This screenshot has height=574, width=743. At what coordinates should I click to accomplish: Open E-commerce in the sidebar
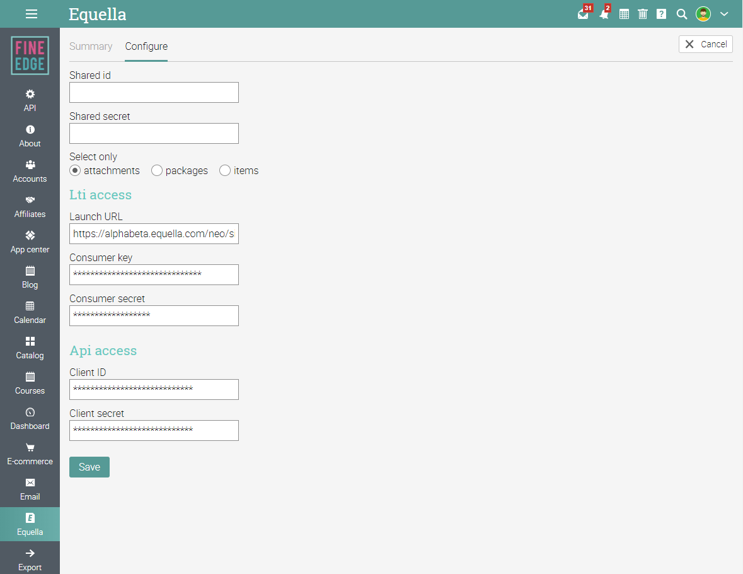click(x=30, y=454)
